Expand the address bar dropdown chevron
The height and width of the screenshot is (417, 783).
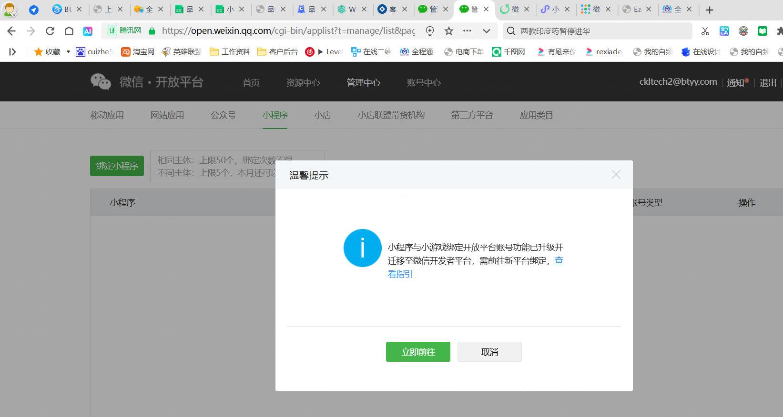pyautogui.click(x=487, y=31)
